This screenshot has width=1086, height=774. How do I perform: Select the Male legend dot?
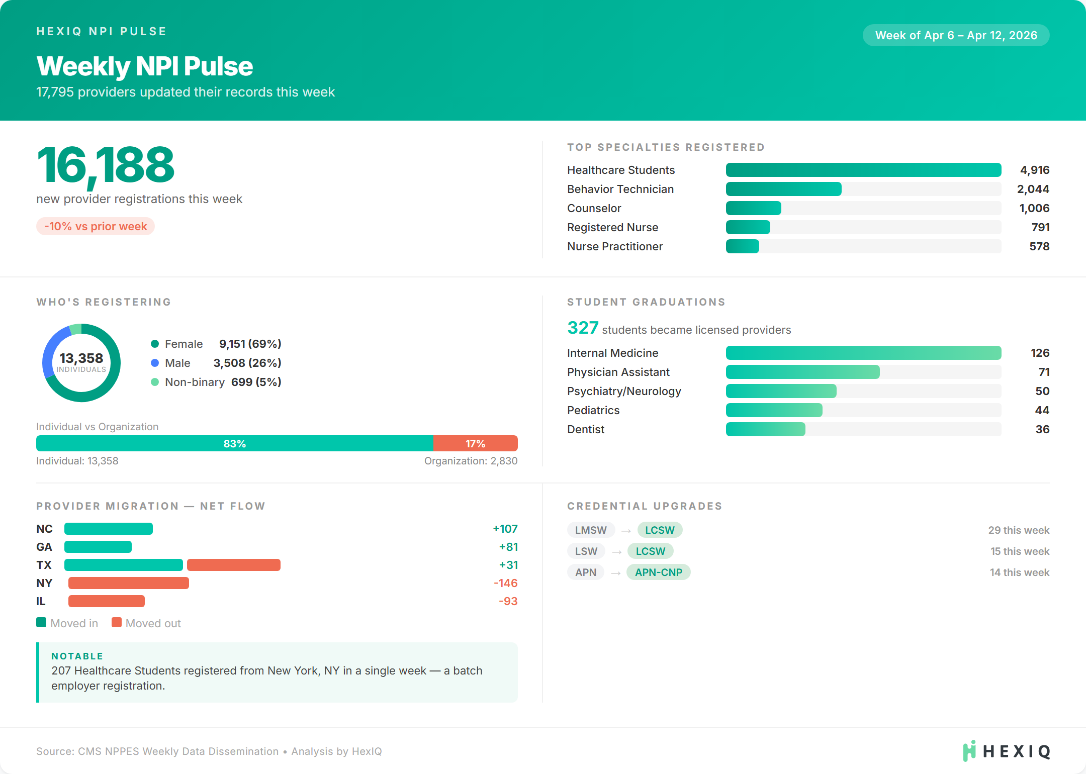pos(154,363)
